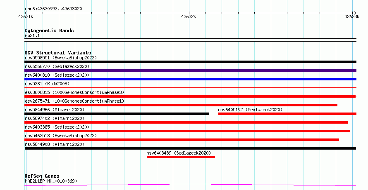Click the nsv6403385 (Sedlazeck2020) label
Screen dimensions: 368x190
tap(57, 127)
